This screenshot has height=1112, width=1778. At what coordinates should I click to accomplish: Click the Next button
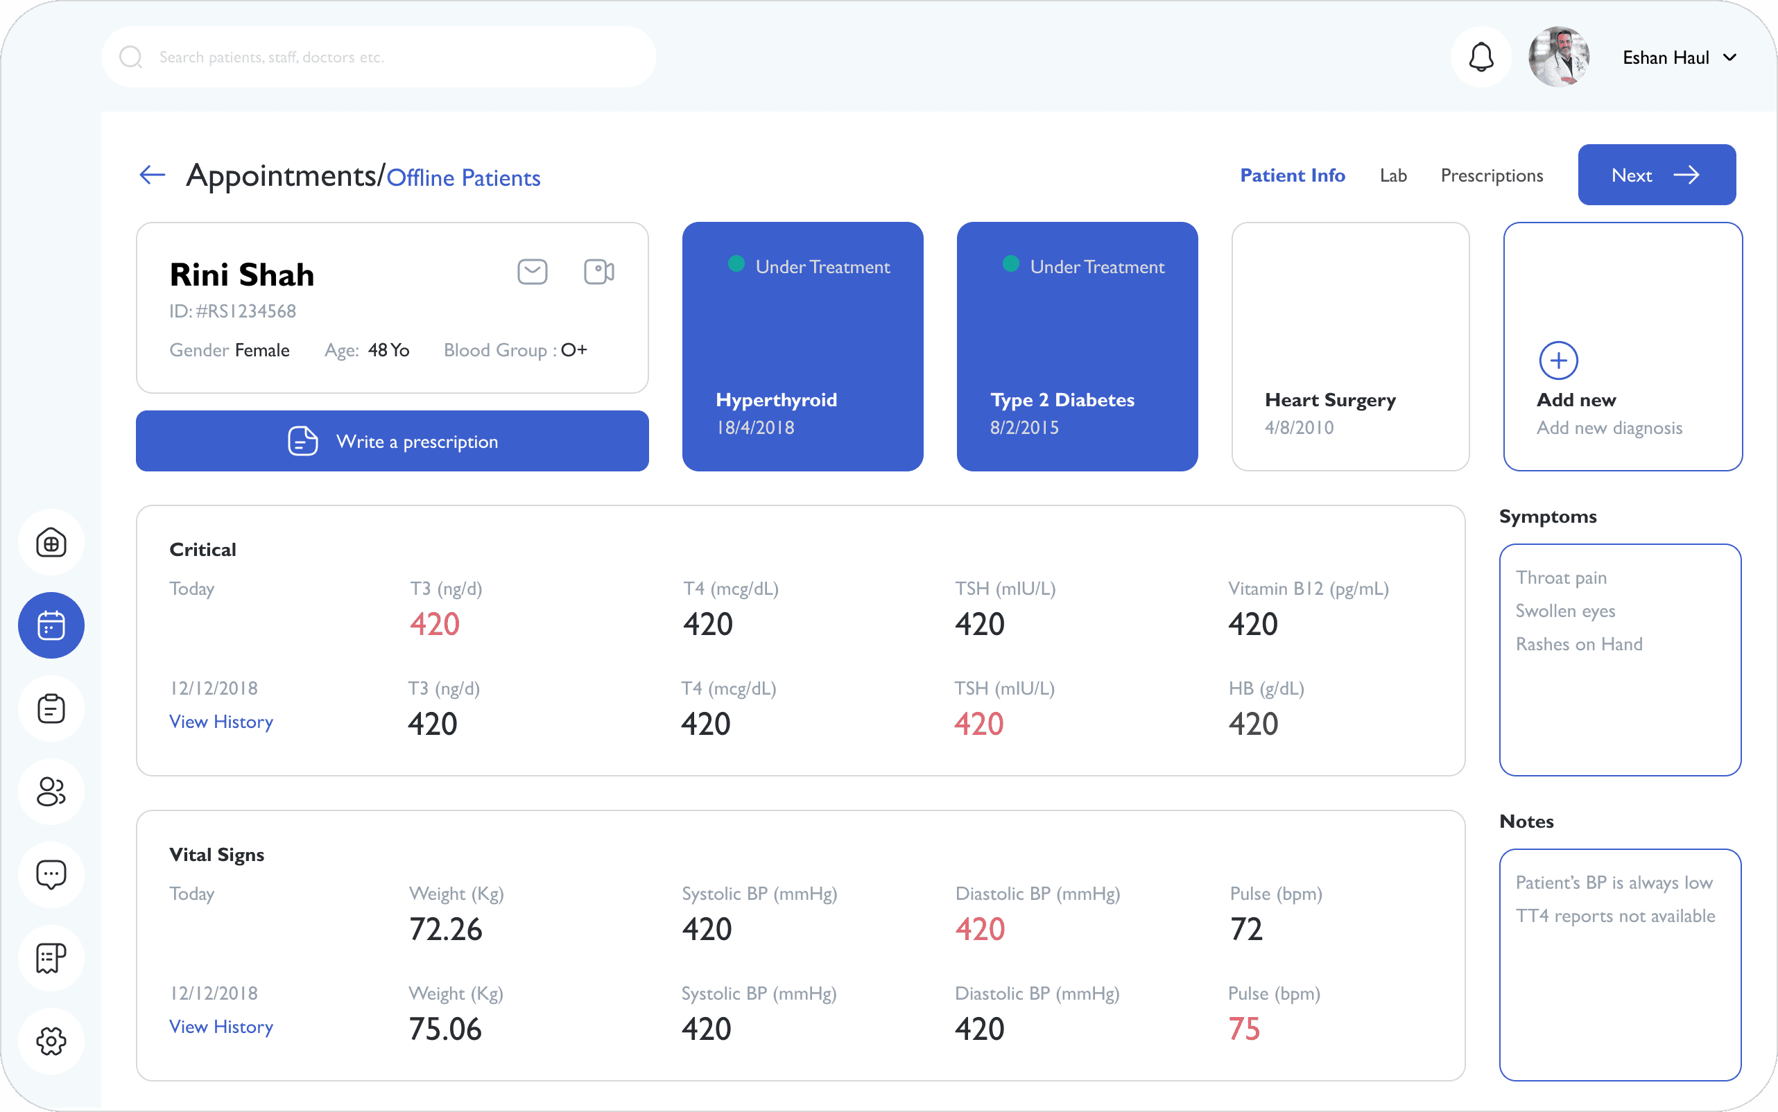pyautogui.click(x=1657, y=174)
